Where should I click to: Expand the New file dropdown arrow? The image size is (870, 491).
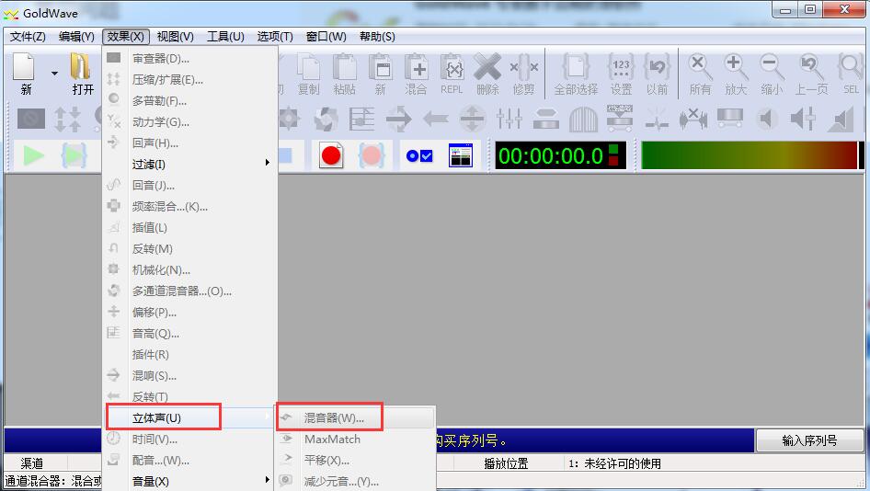pos(54,74)
